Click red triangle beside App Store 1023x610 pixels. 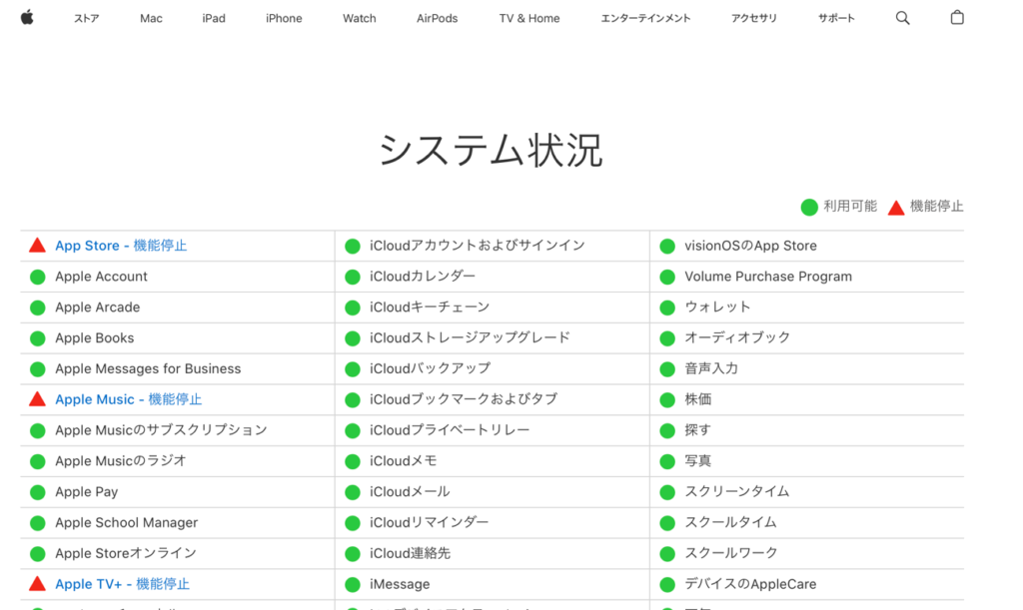(x=37, y=245)
